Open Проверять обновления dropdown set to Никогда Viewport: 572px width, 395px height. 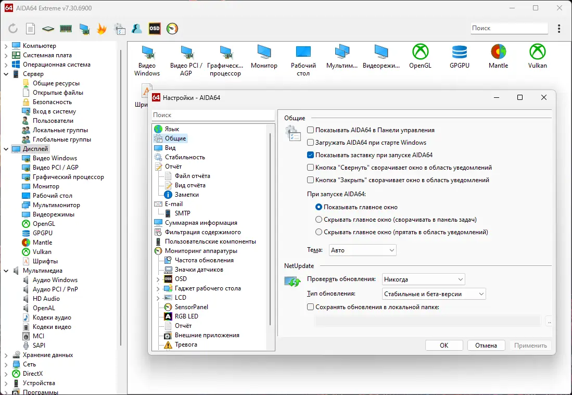(424, 279)
